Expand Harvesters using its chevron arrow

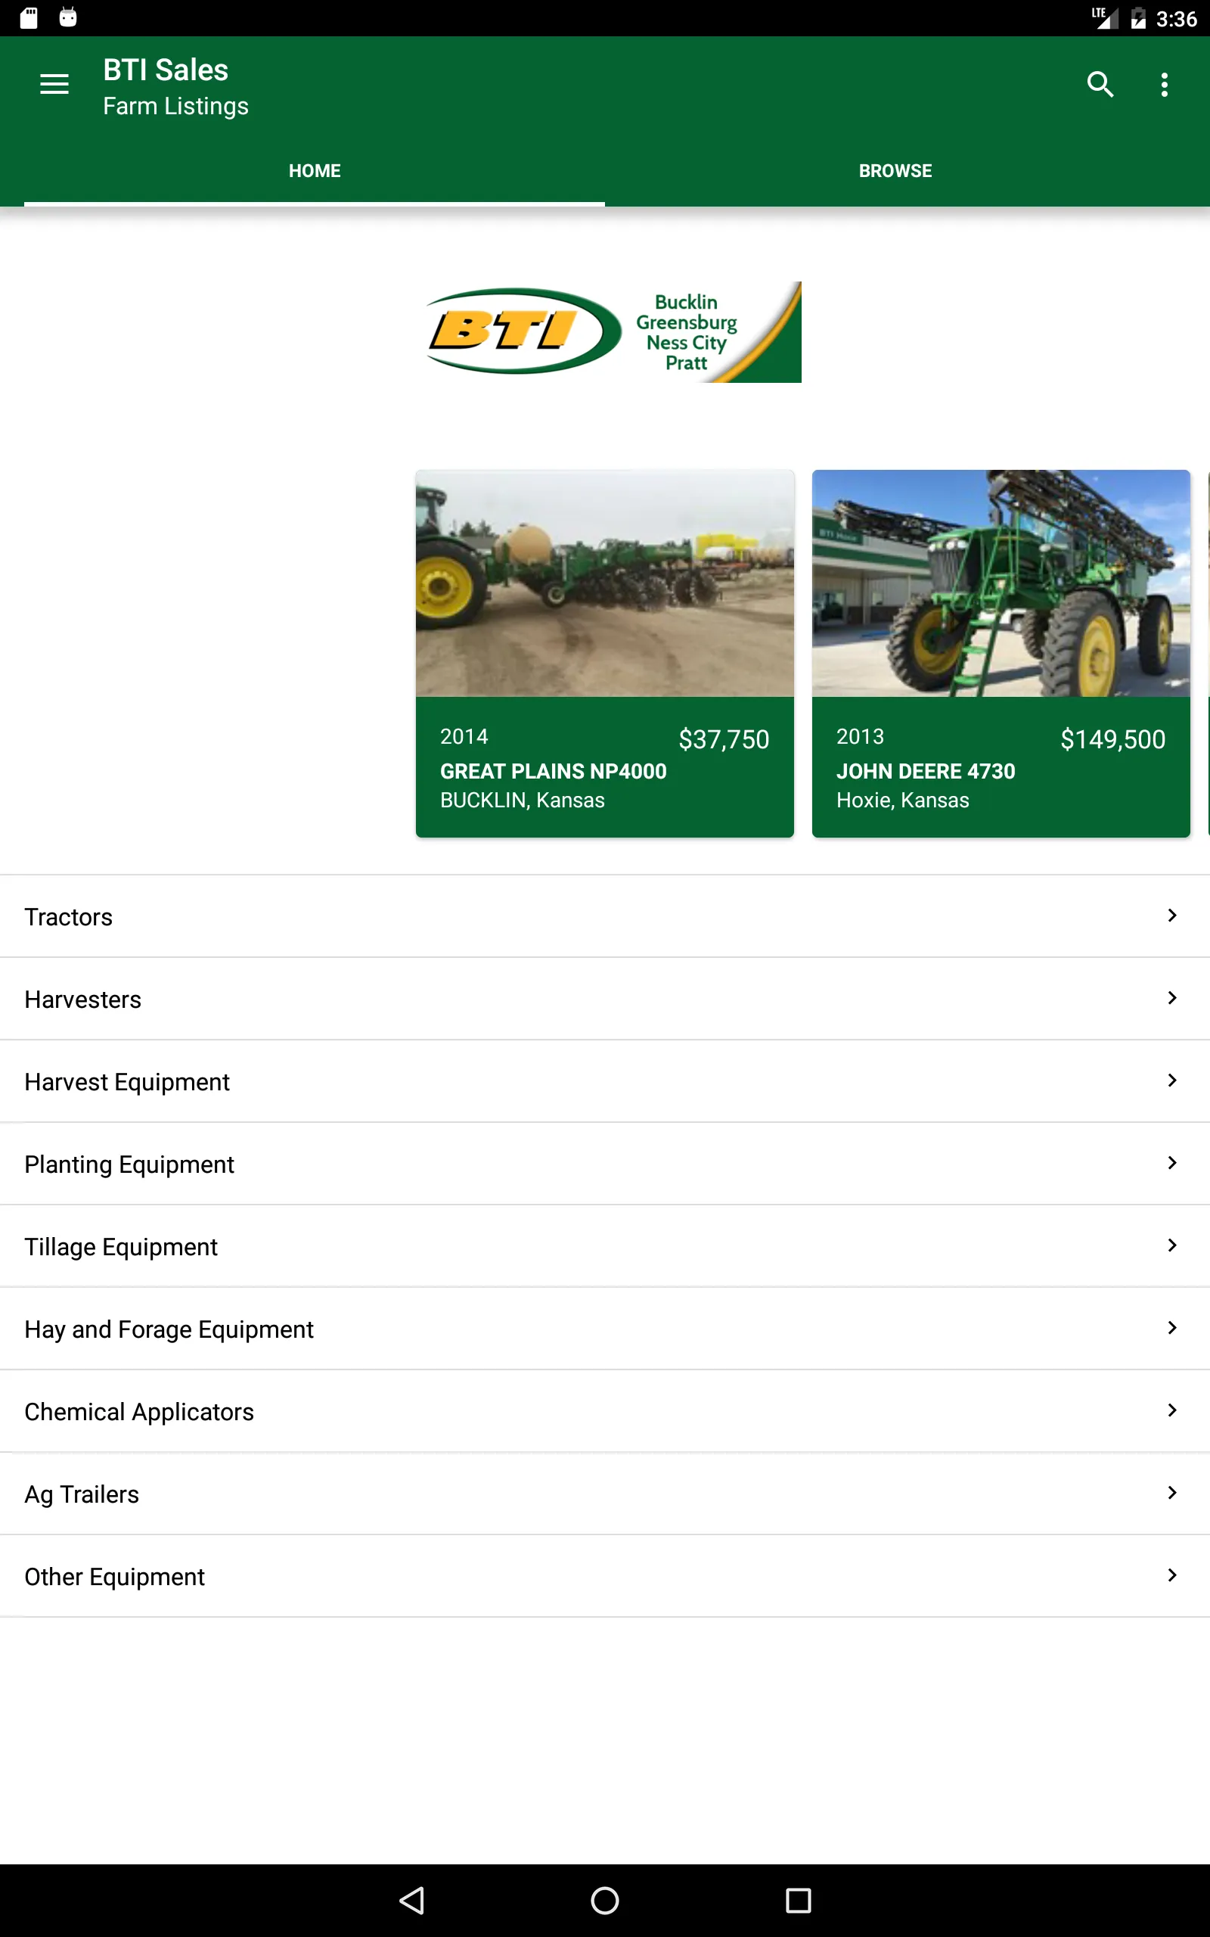(1171, 997)
